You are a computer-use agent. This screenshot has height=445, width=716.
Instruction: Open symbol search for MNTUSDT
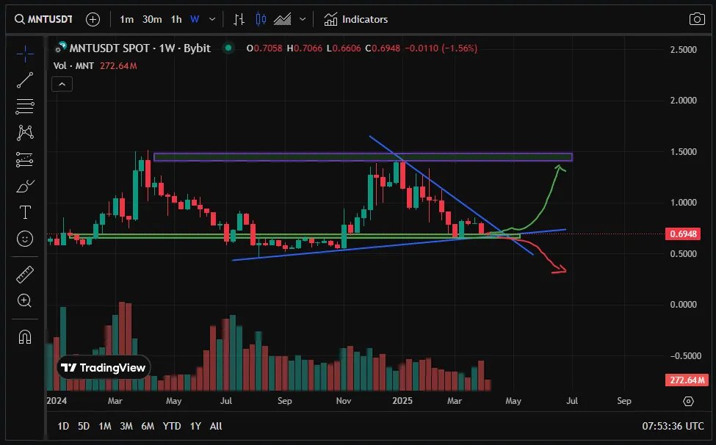43,19
